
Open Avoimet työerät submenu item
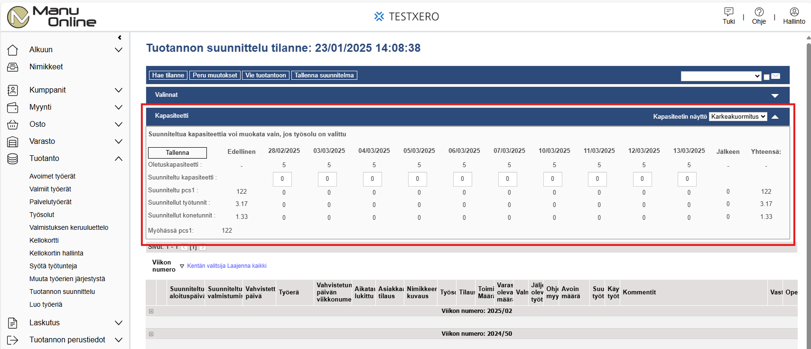52,176
